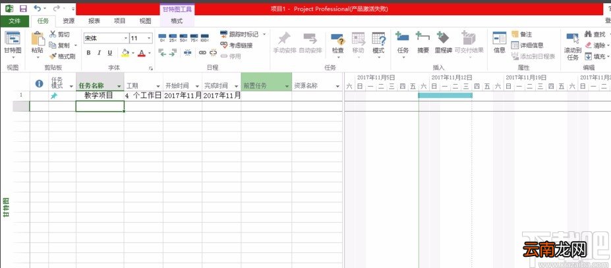Image resolution: width=611 pixels, height=268 pixels.
Task: Click the Unlink tasks broken chain icon
Action: (213, 52)
